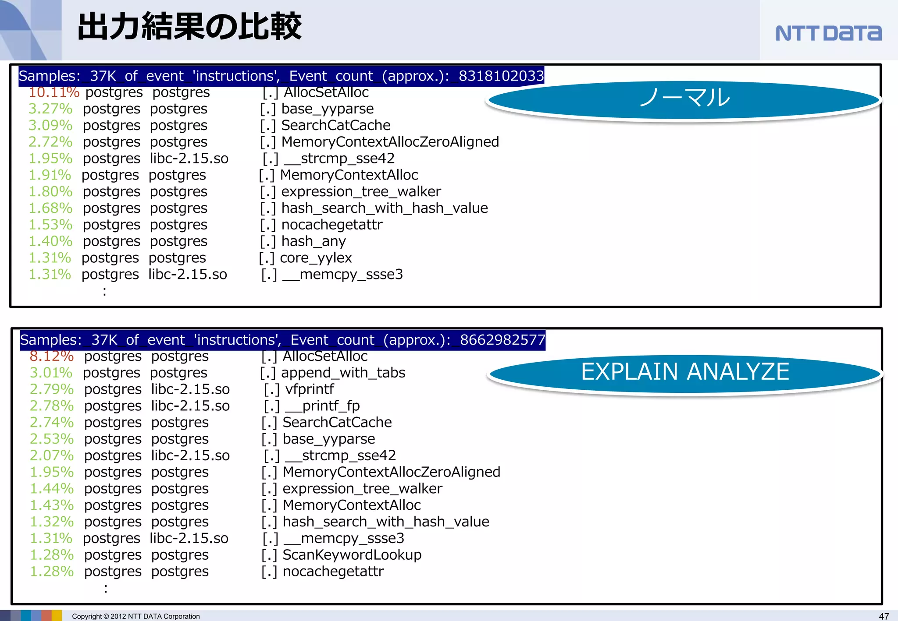The image size is (898, 621).
Task: Click __strcmp_sse42 in the 2.07% row
Action: pyautogui.click(x=340, y=455)
